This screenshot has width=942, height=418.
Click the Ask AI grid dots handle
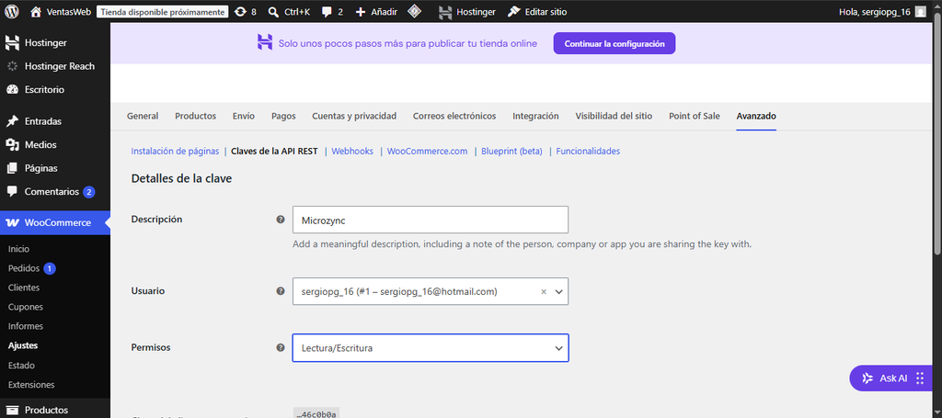pyautogui.click(x=920, y=378)
